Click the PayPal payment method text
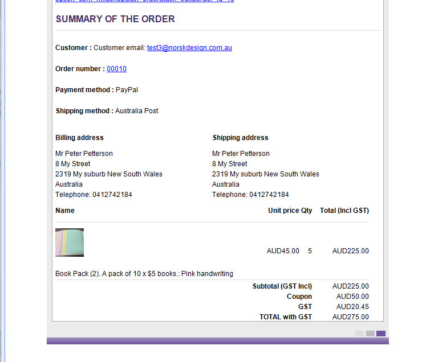This screenshot has height=362, width=426. (x=127, y=90)
